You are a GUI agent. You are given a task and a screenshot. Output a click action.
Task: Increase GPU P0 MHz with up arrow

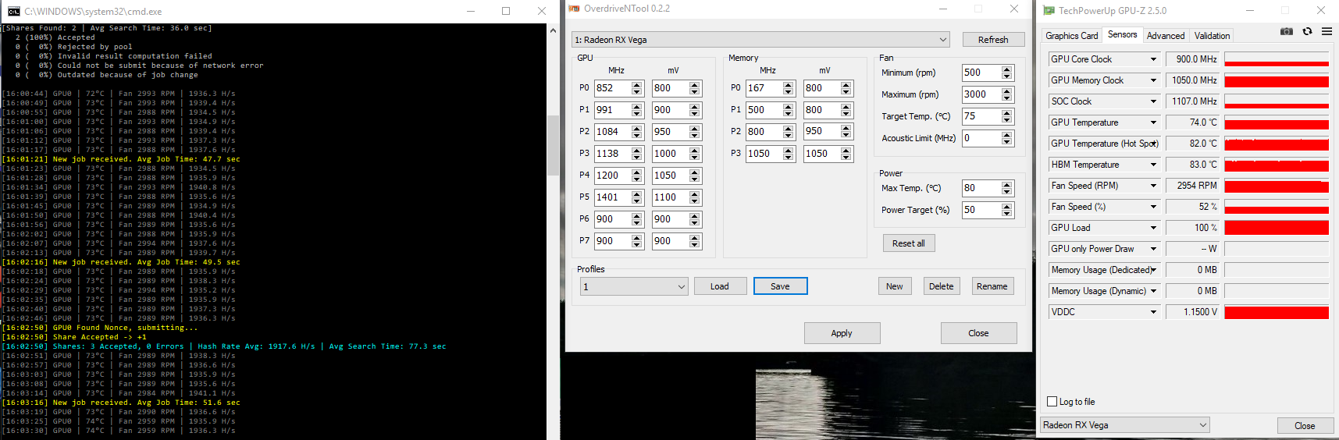pos(637,84)
